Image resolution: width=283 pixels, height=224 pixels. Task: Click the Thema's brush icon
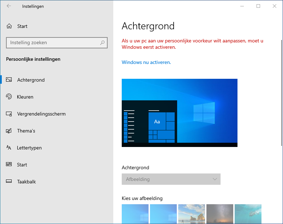(9, 131)
